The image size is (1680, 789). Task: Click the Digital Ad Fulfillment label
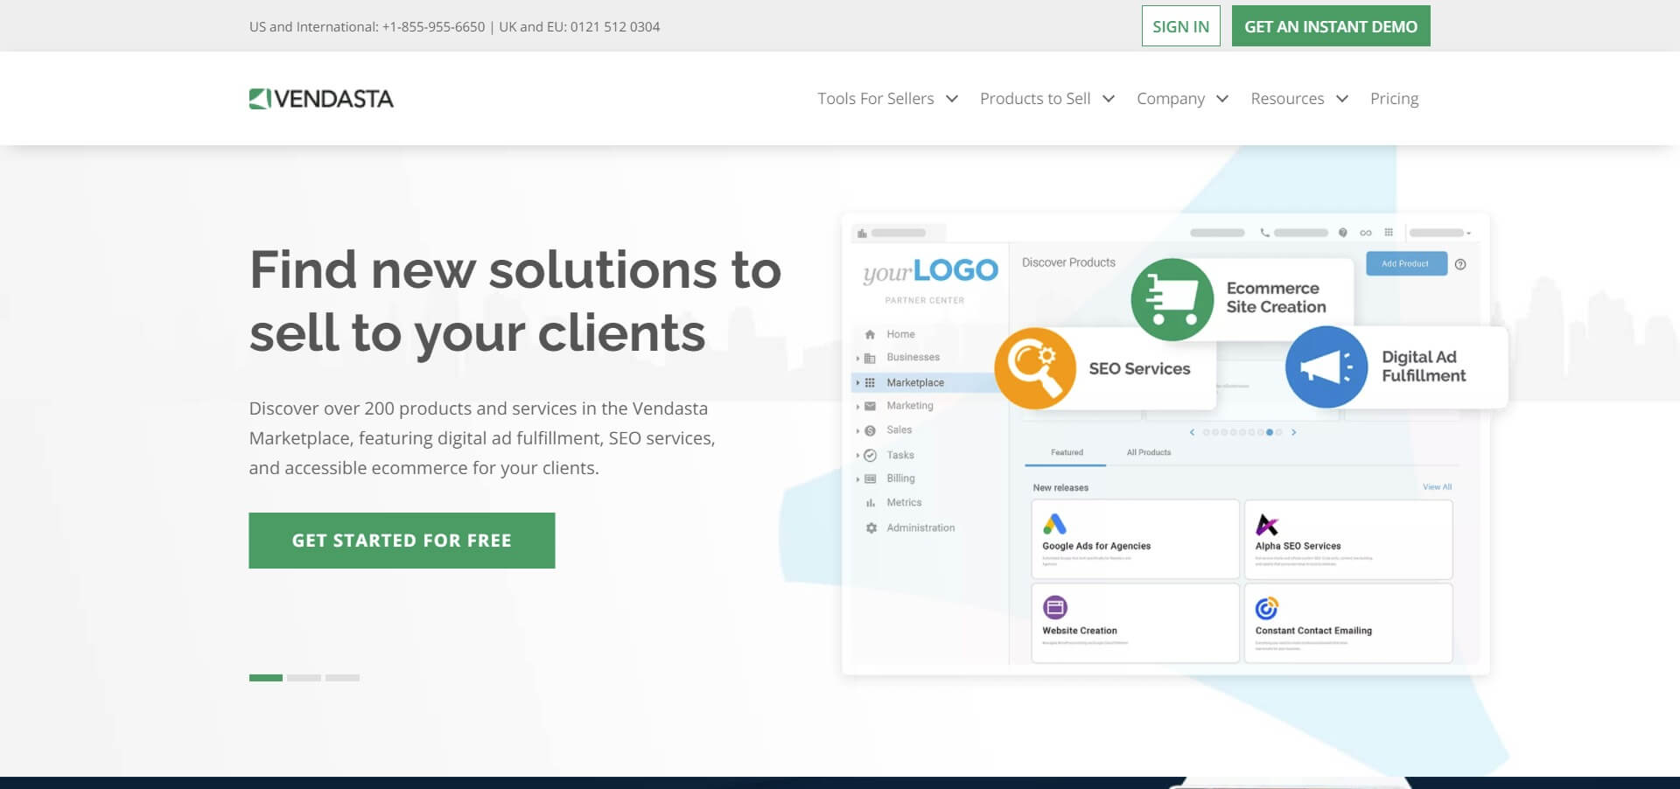(x=1424, y=367)
